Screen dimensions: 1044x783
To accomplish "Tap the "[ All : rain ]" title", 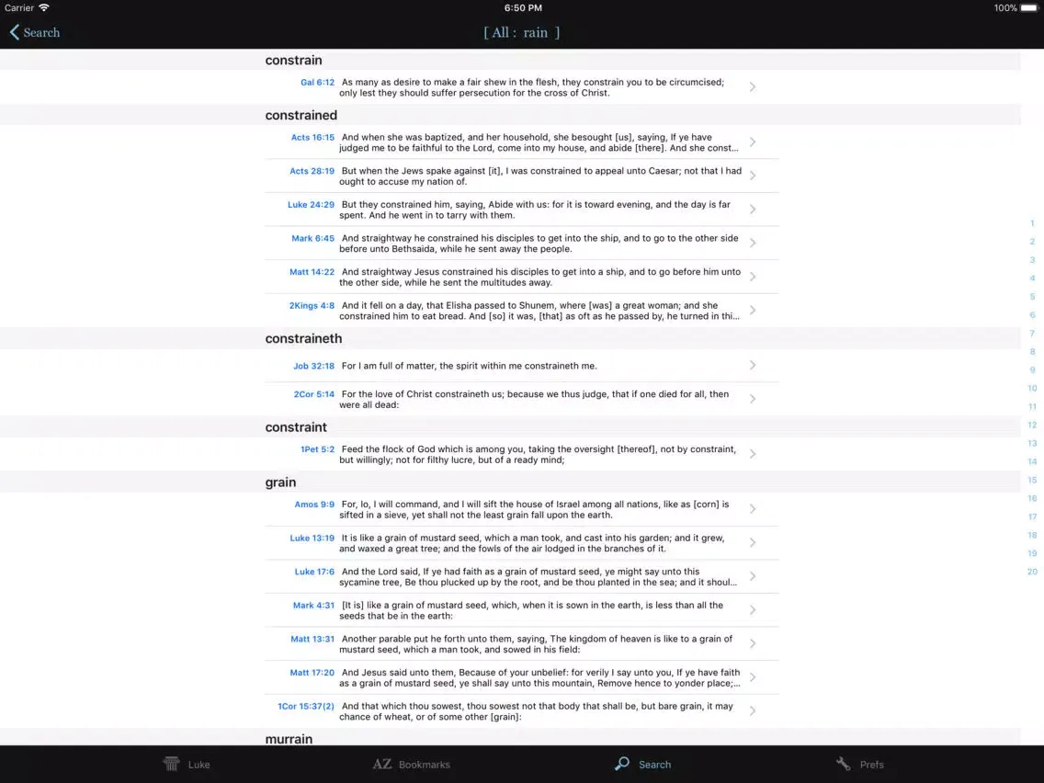I will pyautogui.click(x=521, y=33).
